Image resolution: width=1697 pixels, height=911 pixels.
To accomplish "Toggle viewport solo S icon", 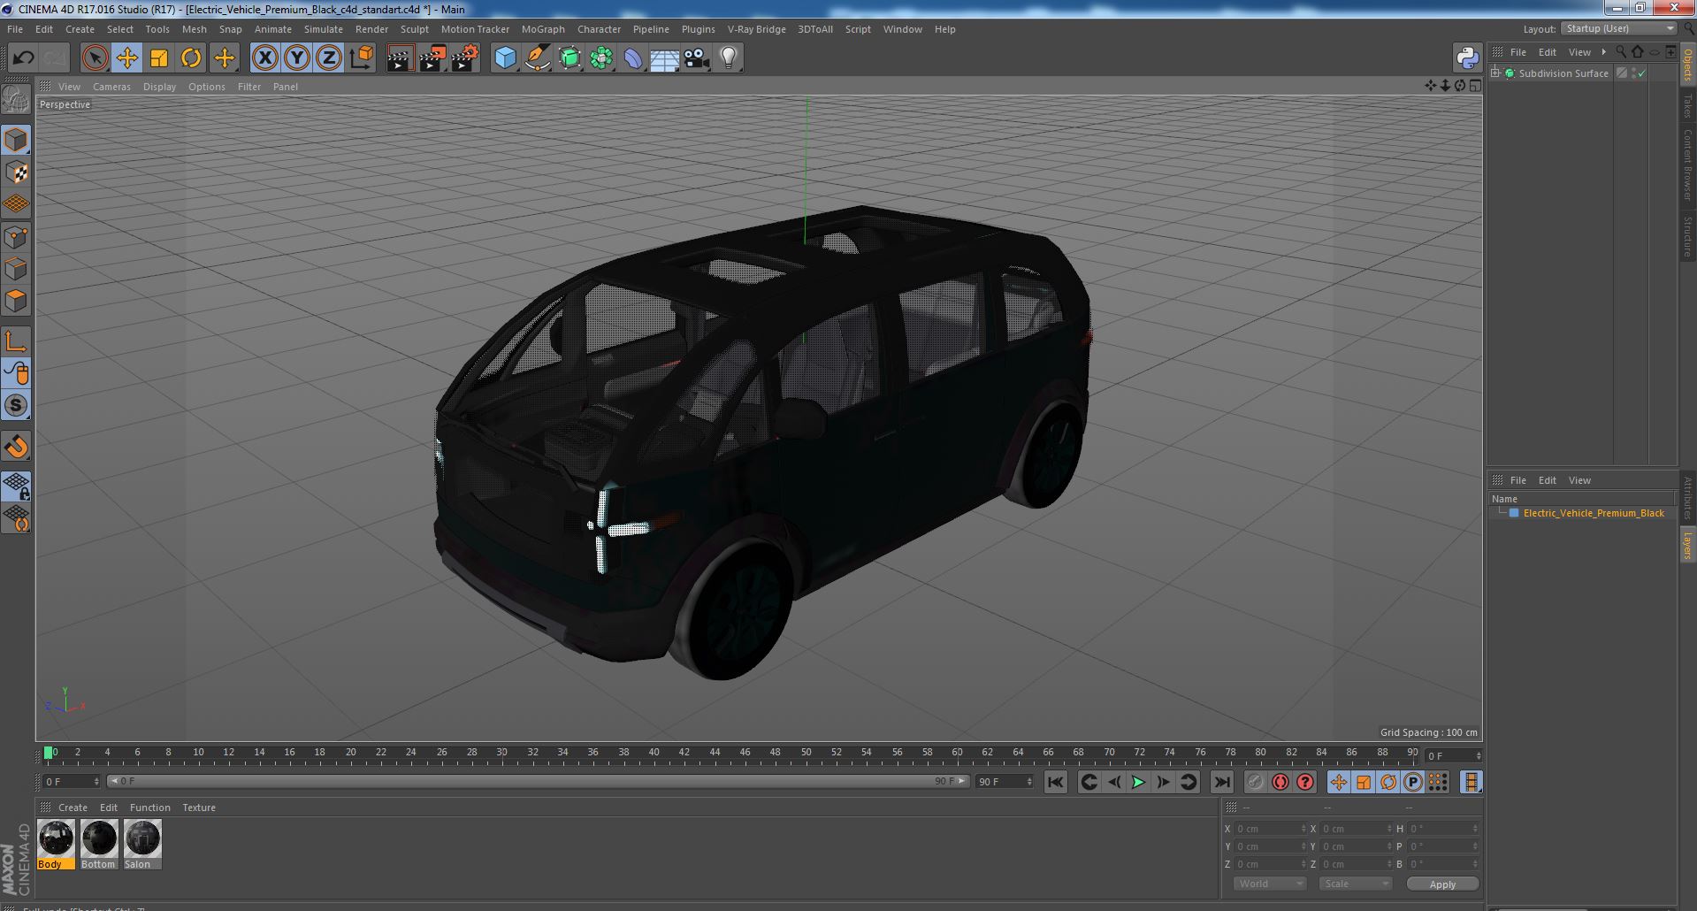I will [16, 406].
